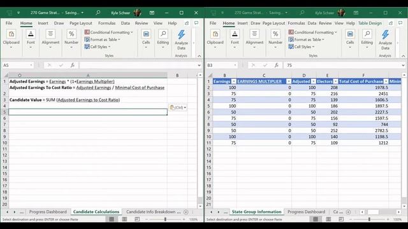Image resolution: width=408 pixels, height=229 pixels.
Task: Open Font group in left Excel window
Action: click(31, 39)
